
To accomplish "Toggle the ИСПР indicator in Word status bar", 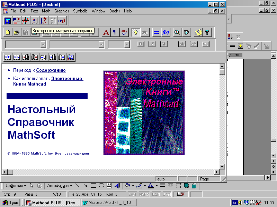I will point(144,194).
